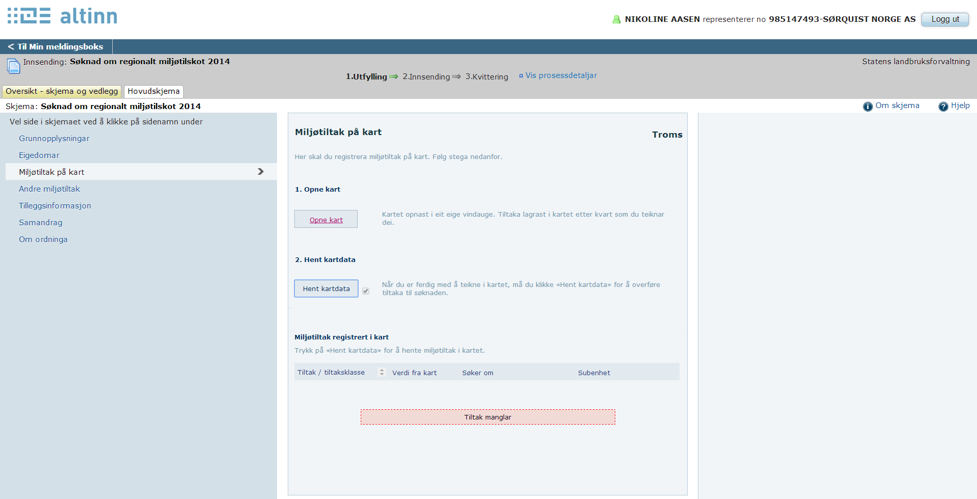Image resolution: width=977 pixels, height=499 pixels.
Task: Open Oversikt - skjema og vedlegg tab
Action: [62, 91]
